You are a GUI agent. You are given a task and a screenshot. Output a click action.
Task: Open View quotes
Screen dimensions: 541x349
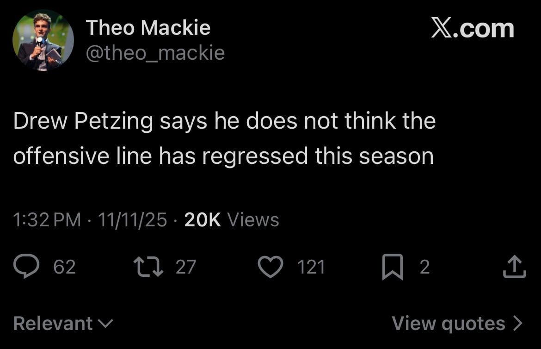pos(449,323)
